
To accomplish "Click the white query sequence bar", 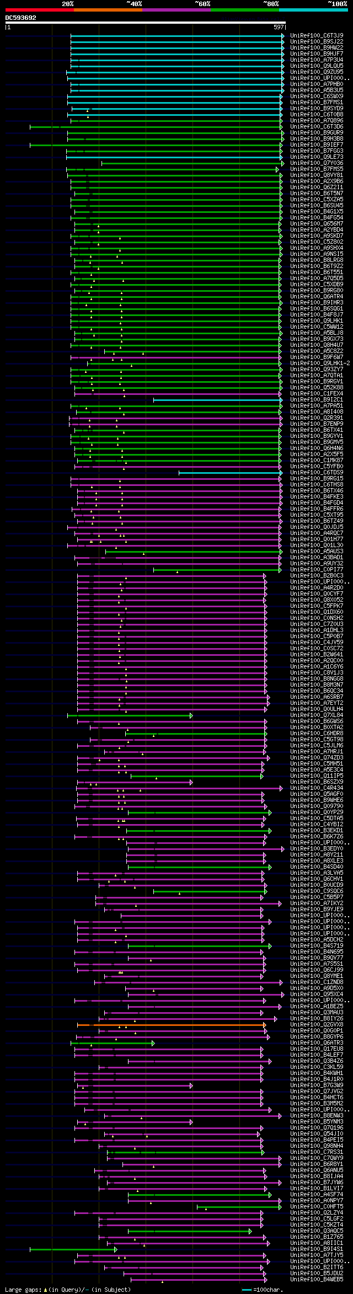I will tap(145, 23).
